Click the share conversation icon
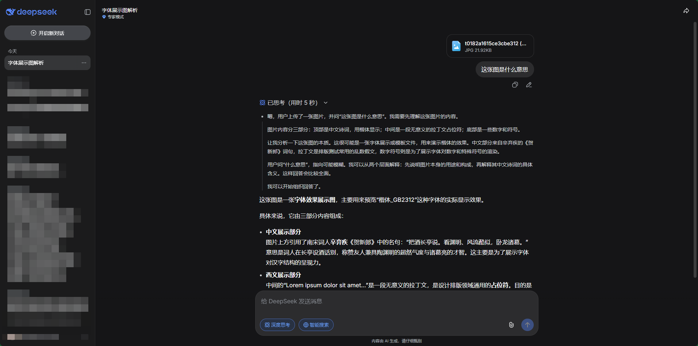The width and height of the screenshot is (698, 346). (686, 11)
